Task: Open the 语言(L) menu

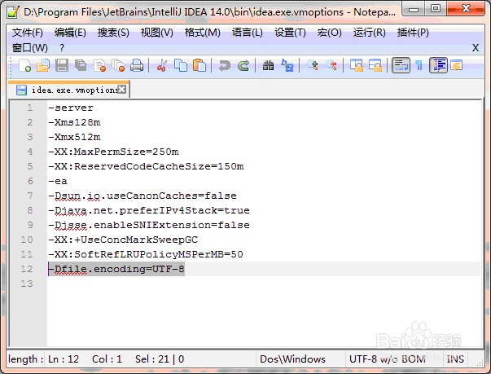Action: [247, 33]
